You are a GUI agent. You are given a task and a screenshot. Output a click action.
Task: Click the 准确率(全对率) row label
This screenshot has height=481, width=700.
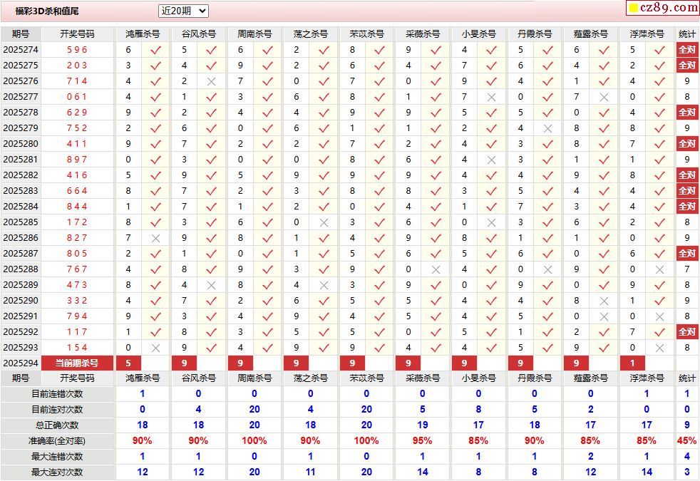[x=57, y=441]
